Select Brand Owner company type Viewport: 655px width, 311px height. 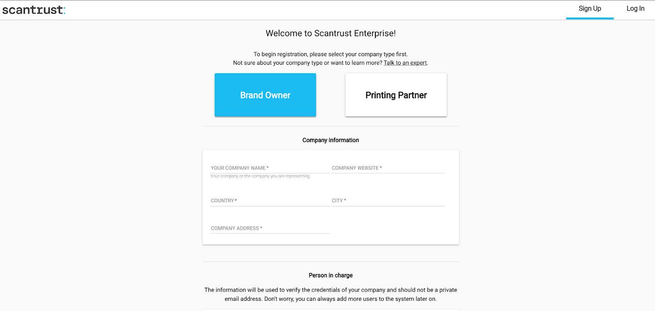point(265,95)
